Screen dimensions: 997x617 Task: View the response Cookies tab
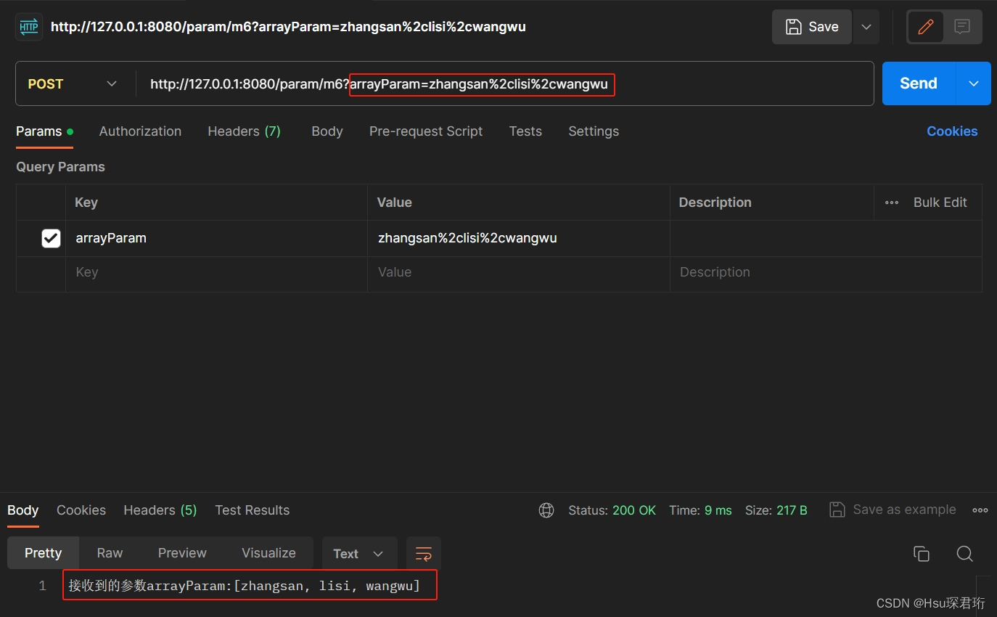[x=81, y=510]
